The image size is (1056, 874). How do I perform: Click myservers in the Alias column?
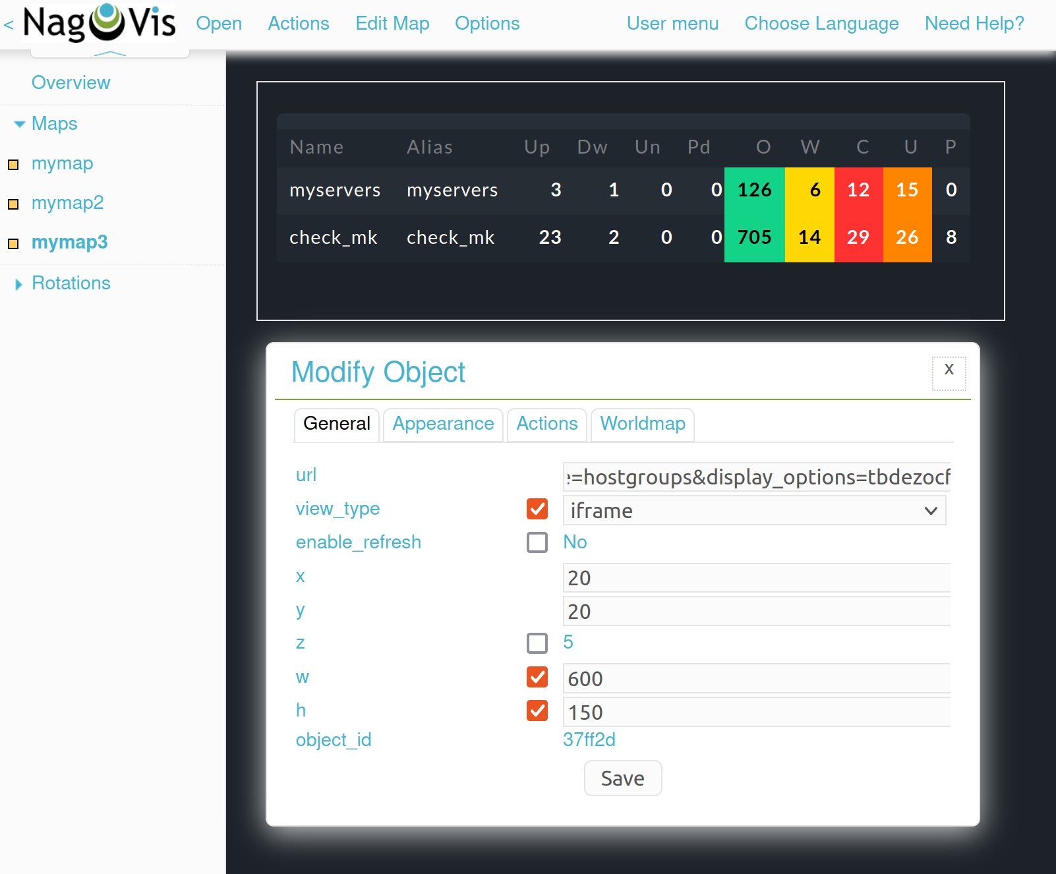pyautogui.click(x=452, y=190)
